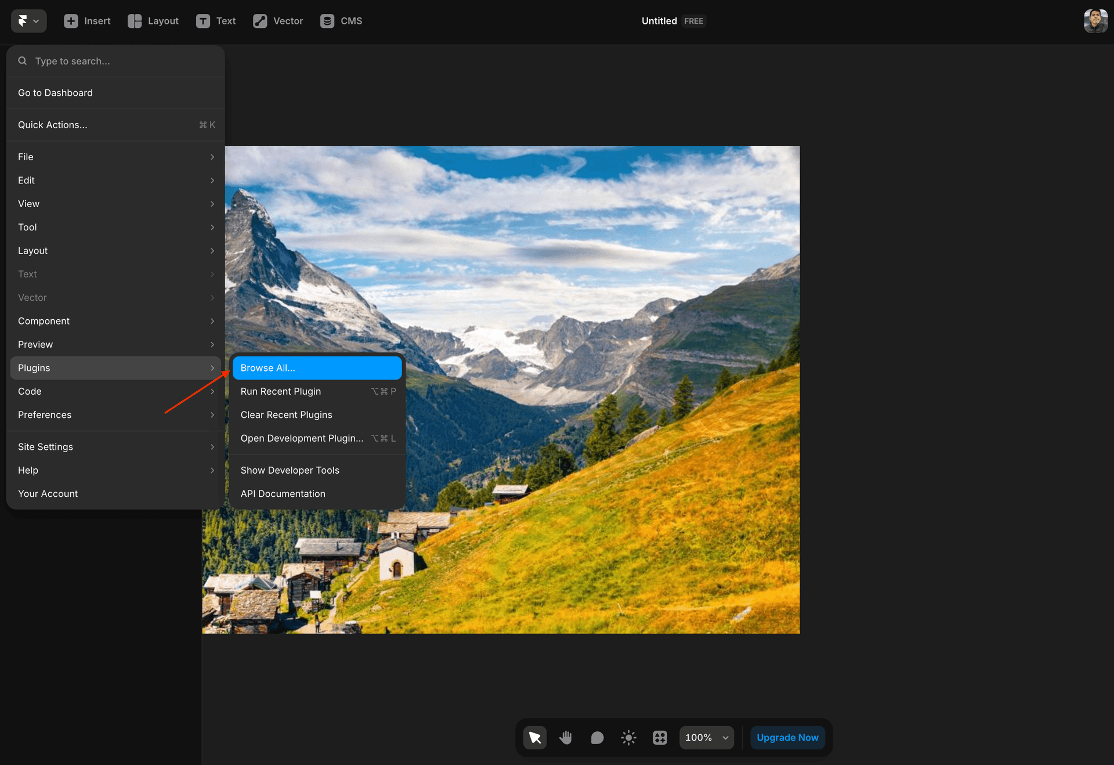Select the arrow cursor tool
Viewport: 1114px width, 765px height.
[534, 737]
